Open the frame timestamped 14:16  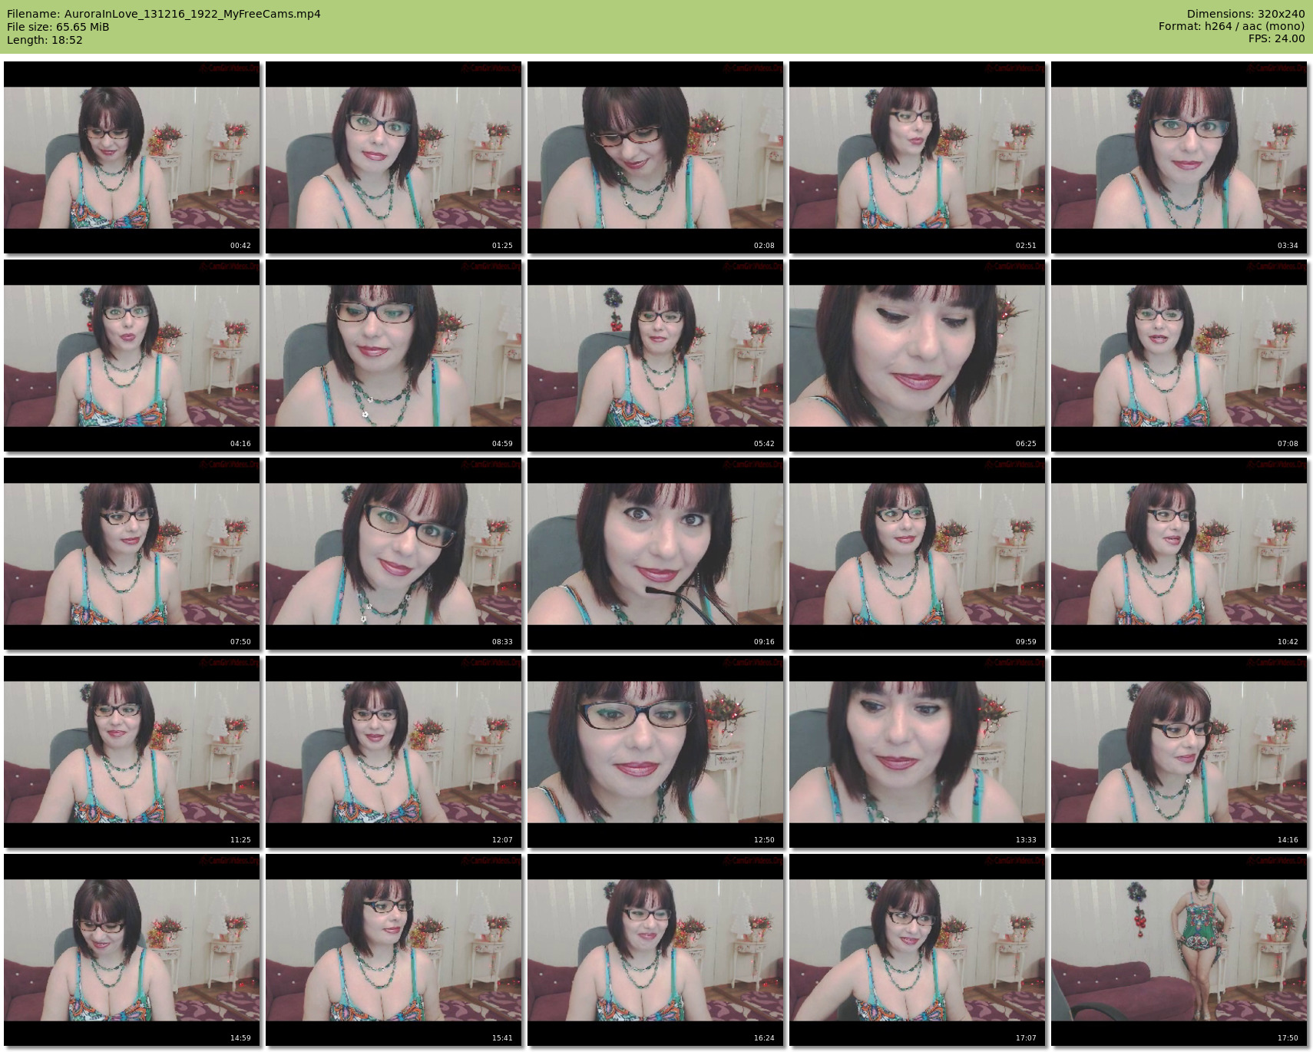point(1179,752)
